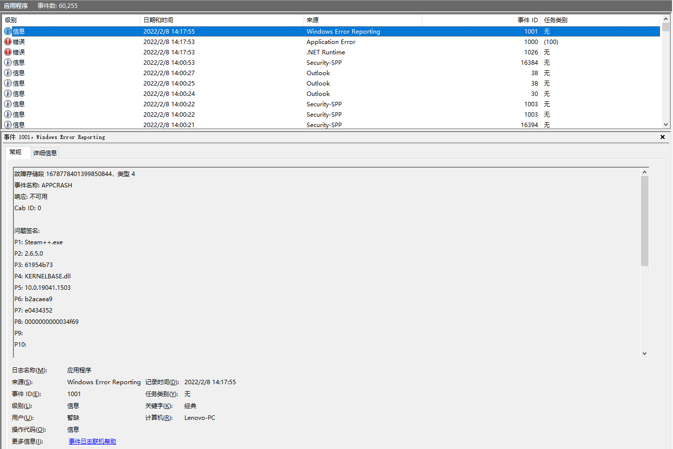This screenshot has width=673, height=449.
Task: Click the description box scroll up arrow
Action: [x=644, y=172]
